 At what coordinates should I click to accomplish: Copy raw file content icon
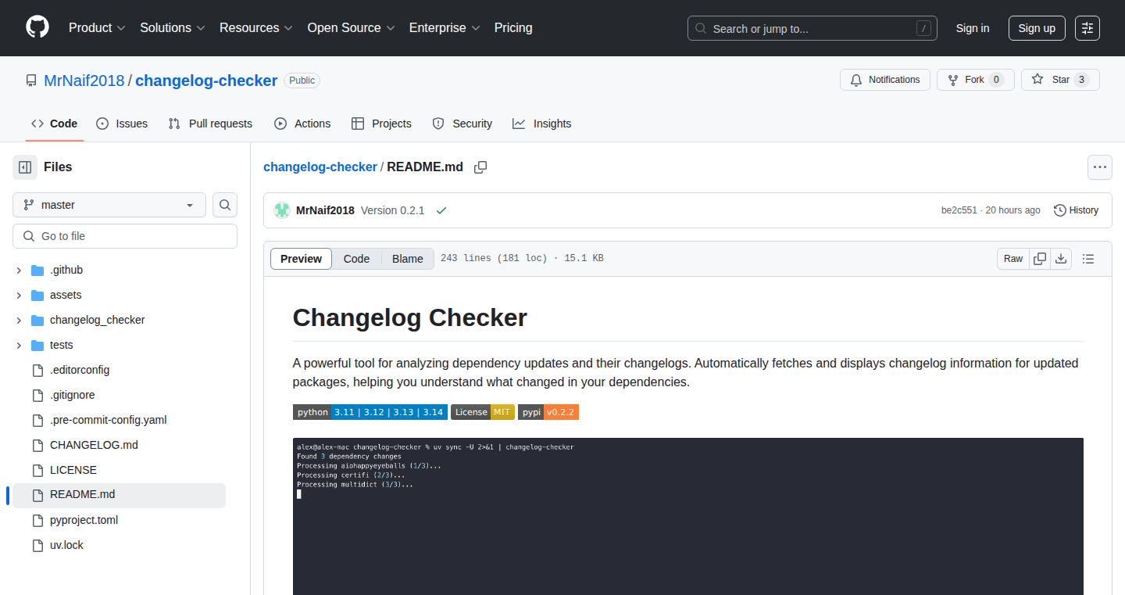[1040, 259]
